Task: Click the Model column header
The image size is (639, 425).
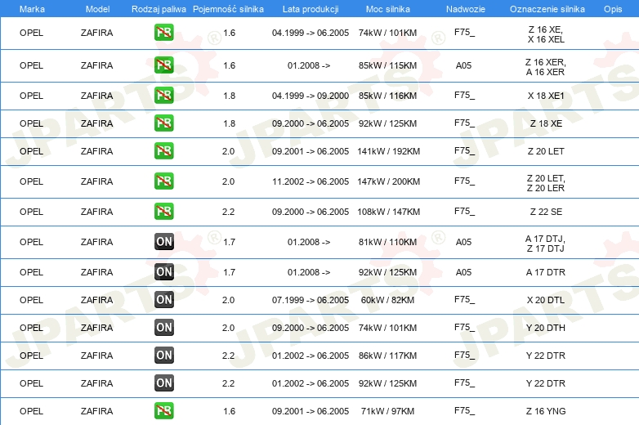Action: point(97,9)
